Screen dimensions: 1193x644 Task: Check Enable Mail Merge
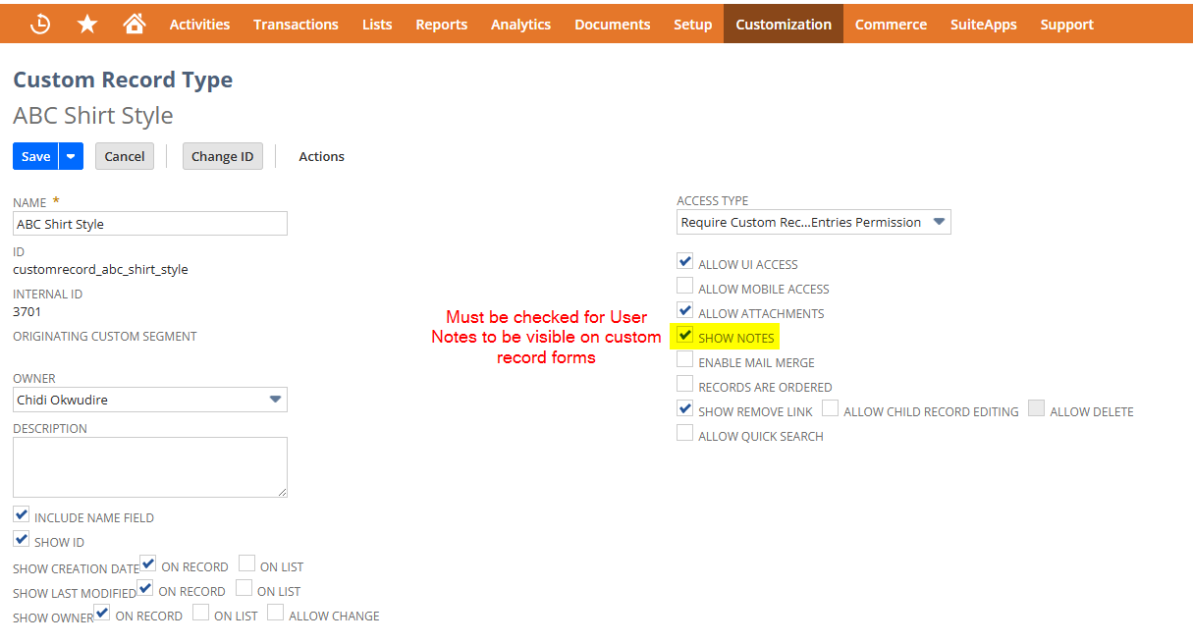point(684,359)
